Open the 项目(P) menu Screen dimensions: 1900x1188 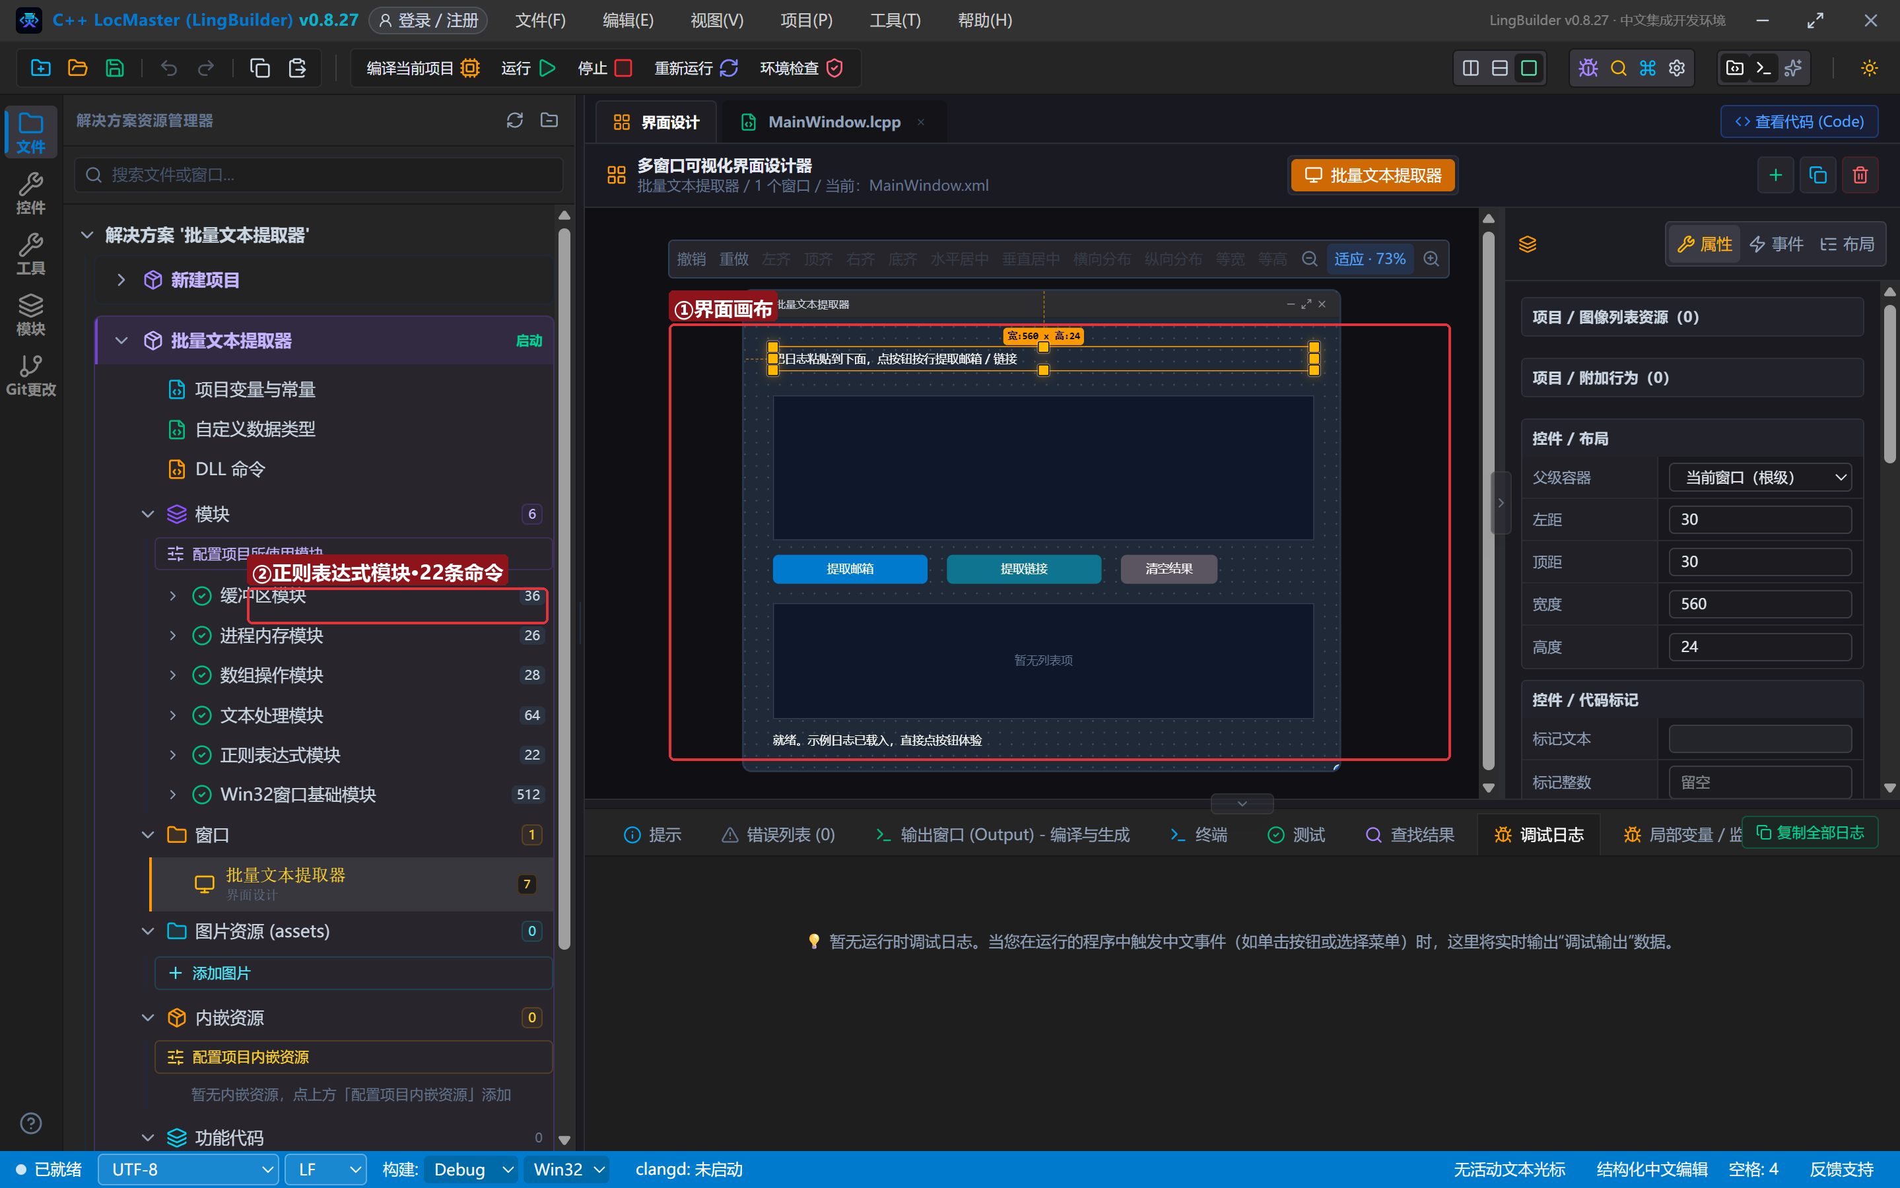pyautogui.click(x=806, y=20)
